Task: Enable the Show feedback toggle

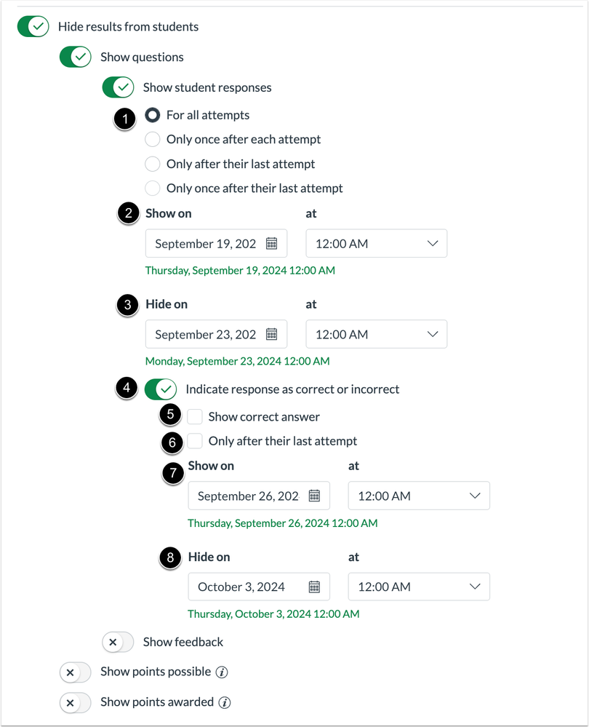Action: (x=119, y=642)
